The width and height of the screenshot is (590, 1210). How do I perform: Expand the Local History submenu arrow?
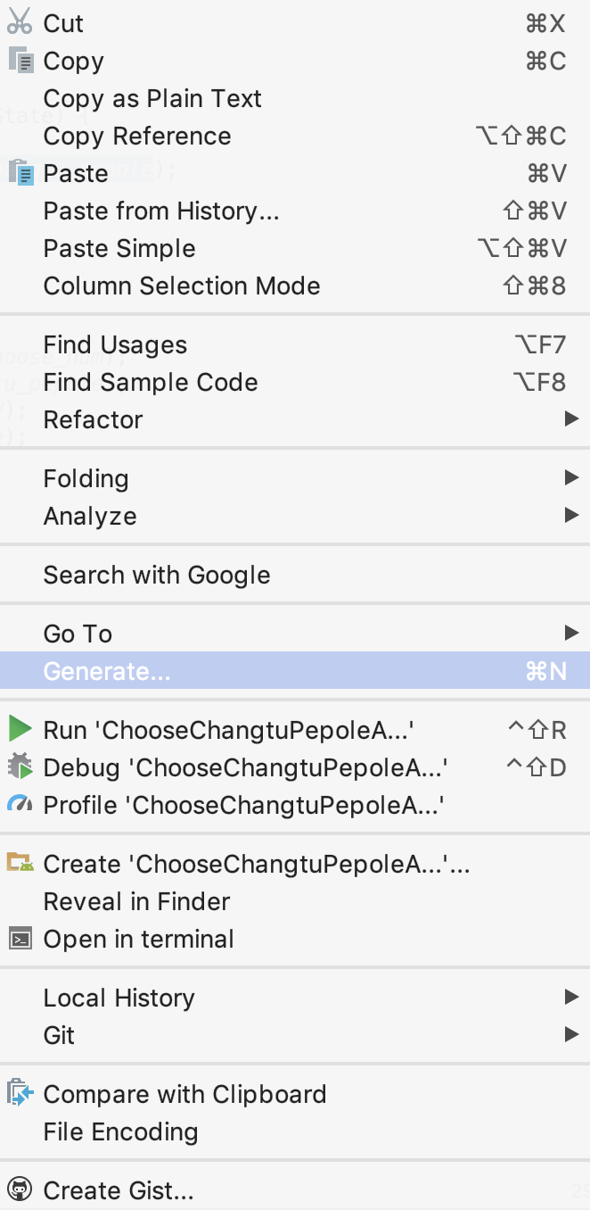pos(571,998)
